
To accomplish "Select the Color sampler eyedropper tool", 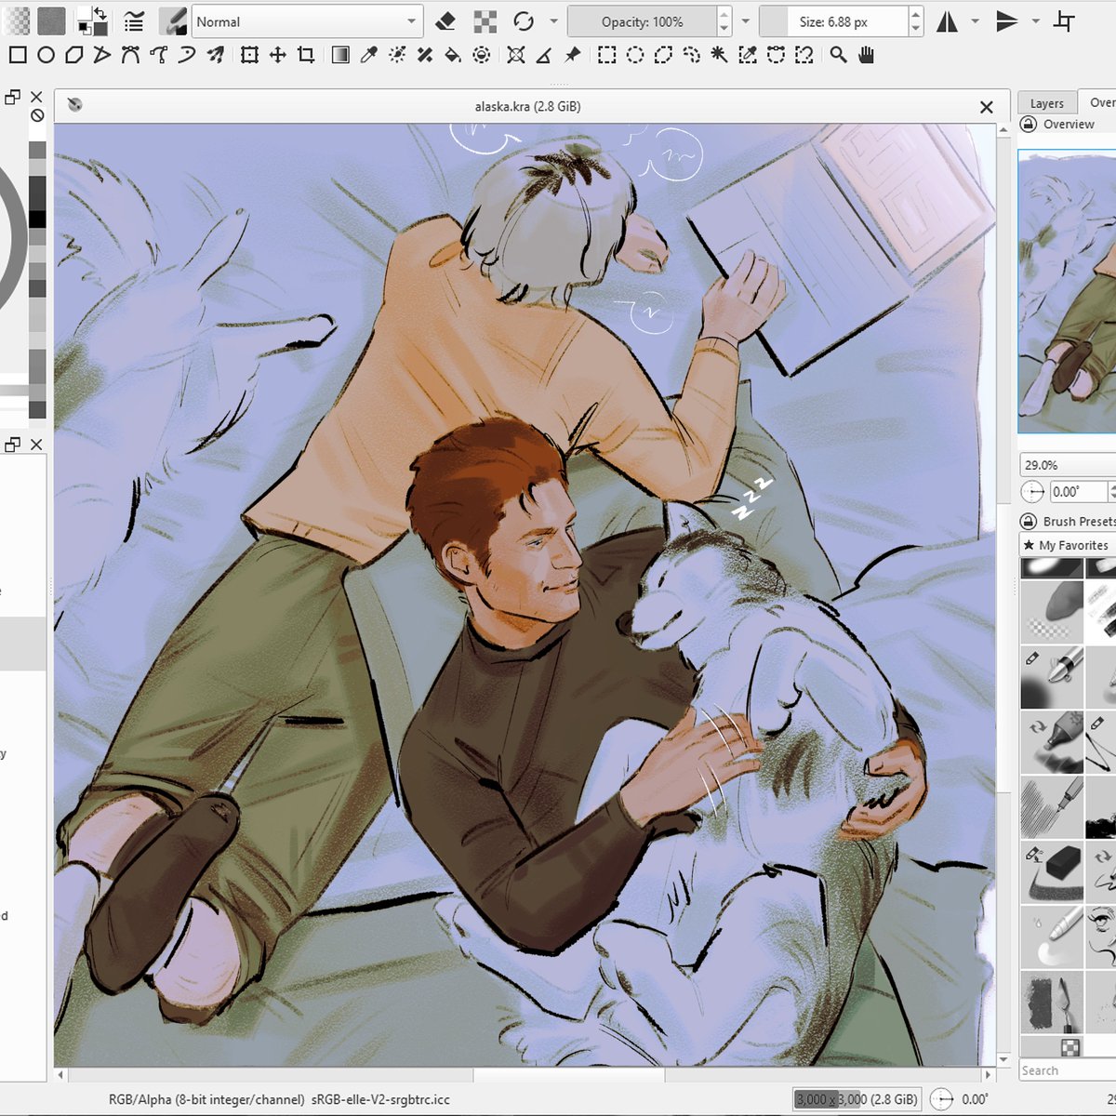I will click(x=368, y=56).
